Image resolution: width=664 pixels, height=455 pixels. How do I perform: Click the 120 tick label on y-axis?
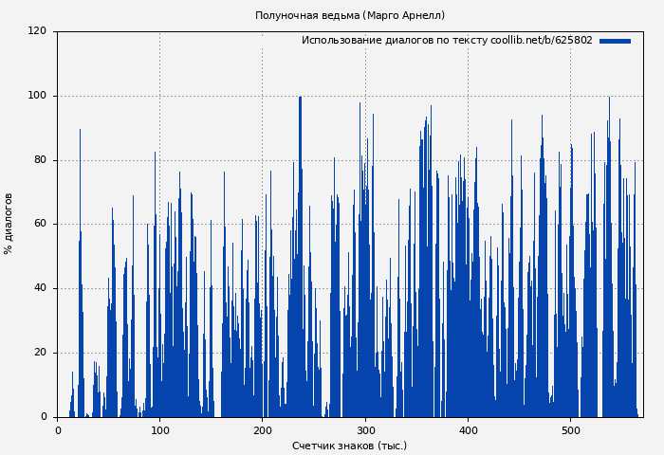(x=37, y=31)
